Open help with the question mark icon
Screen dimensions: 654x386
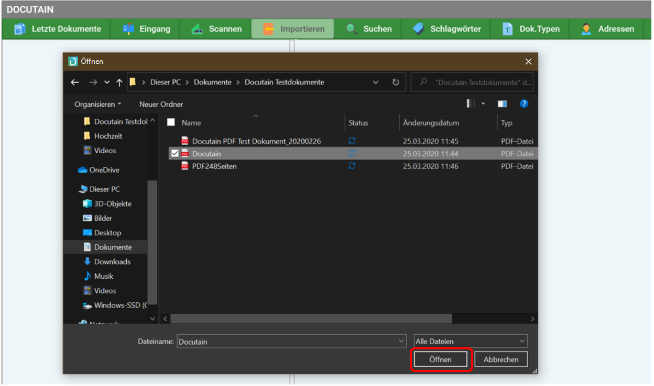(x=524, y=104)
